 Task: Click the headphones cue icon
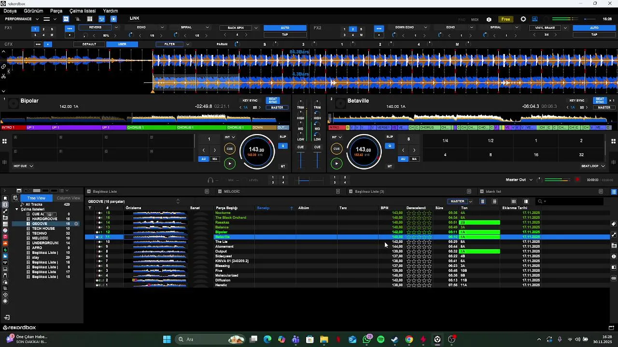click(x=211, y=180)
